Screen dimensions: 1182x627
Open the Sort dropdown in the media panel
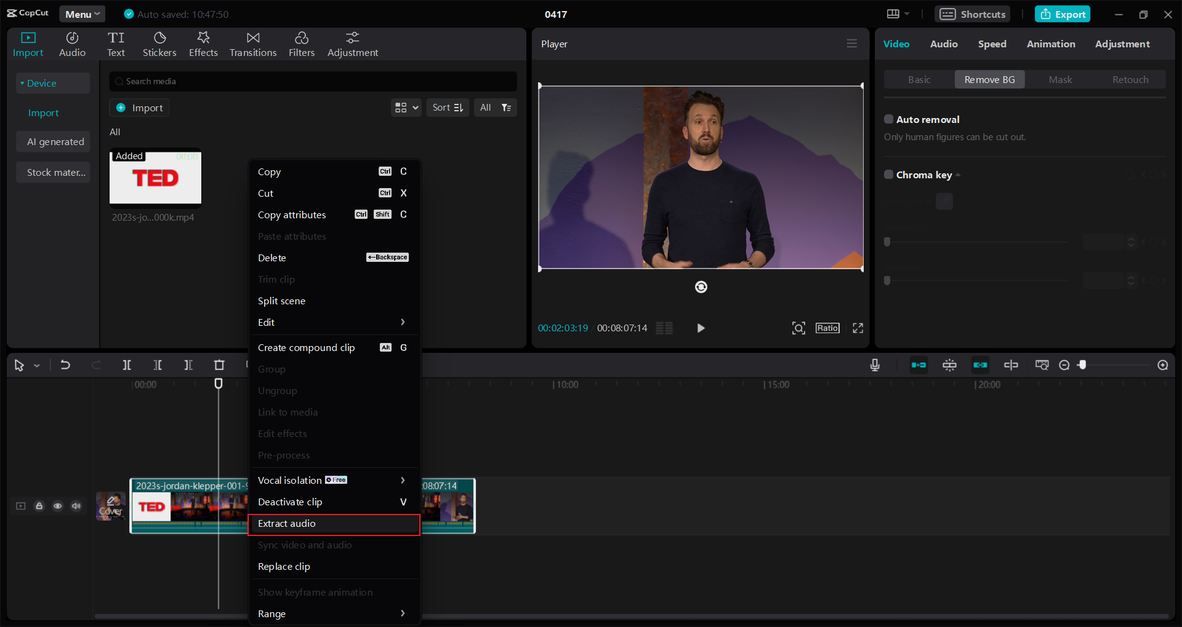[448, 107]
